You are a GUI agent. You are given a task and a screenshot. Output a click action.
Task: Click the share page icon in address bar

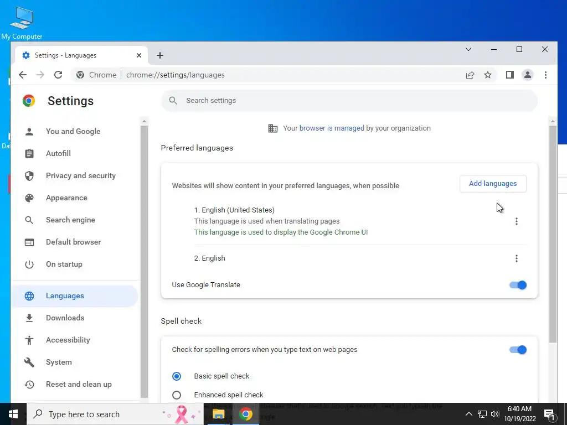point(470,75)
